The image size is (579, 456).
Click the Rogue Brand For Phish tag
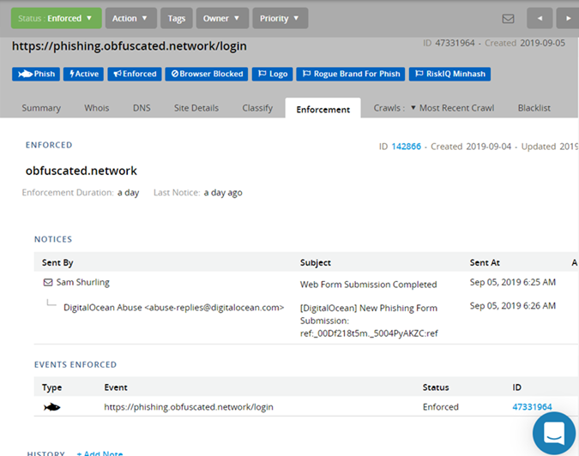[x=350, y=74]
